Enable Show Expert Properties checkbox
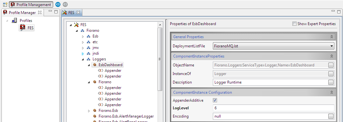The width and height of the screenshot is (343, 122). 294,24
